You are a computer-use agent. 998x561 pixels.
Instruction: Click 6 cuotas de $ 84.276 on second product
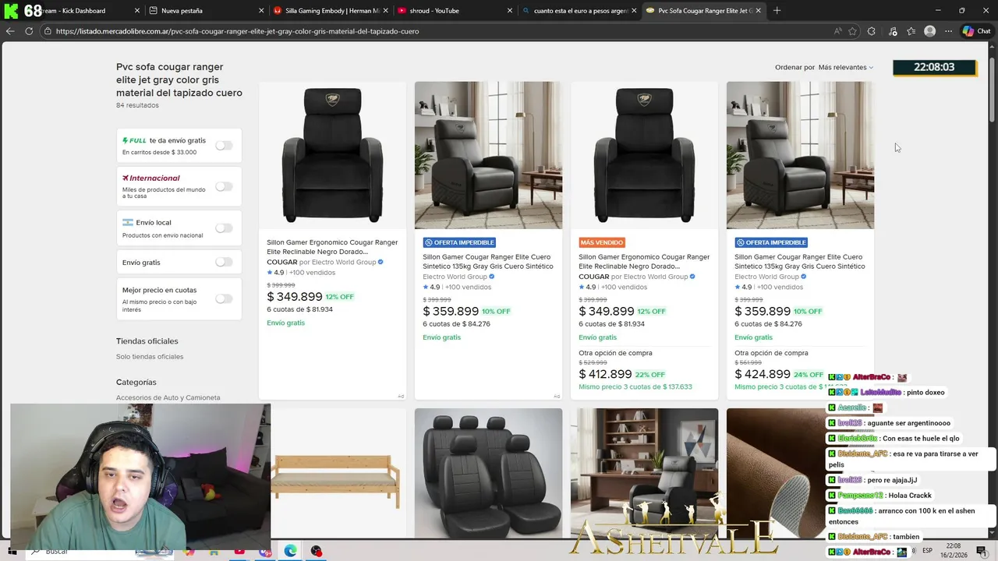(x=456, y=324)
